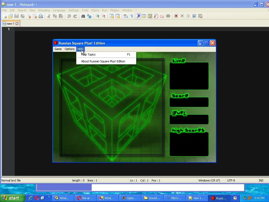Viewport: 269px width, 202px height.
Task: Minimize the Russian Square Plus! window
Action: coord(200,43)
